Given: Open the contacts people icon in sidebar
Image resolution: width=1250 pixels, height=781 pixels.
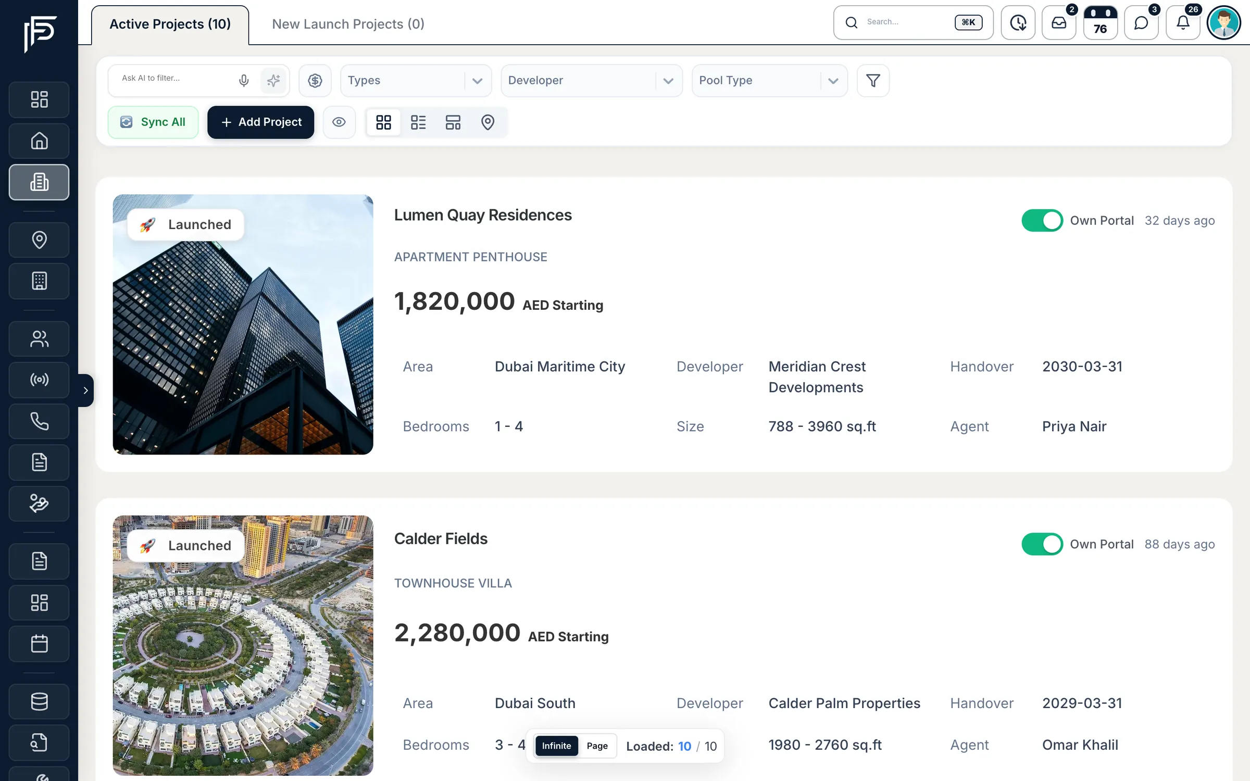Looking at the screenshot, I should click(39, 339).
